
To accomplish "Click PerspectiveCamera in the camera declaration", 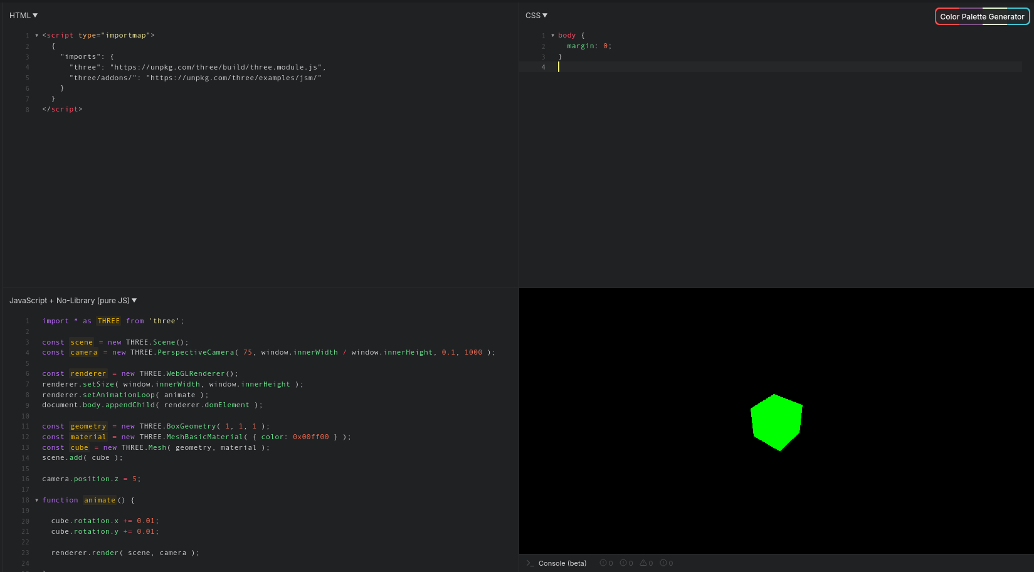I will [x=196, y=352].
